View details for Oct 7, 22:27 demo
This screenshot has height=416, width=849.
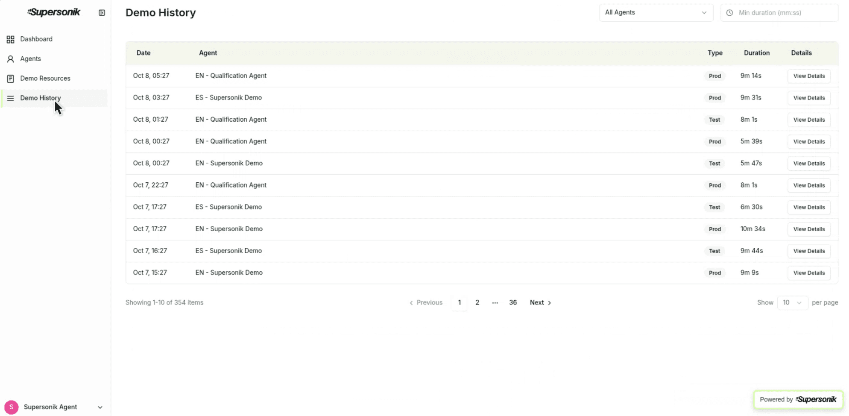[x=809, y=185]
